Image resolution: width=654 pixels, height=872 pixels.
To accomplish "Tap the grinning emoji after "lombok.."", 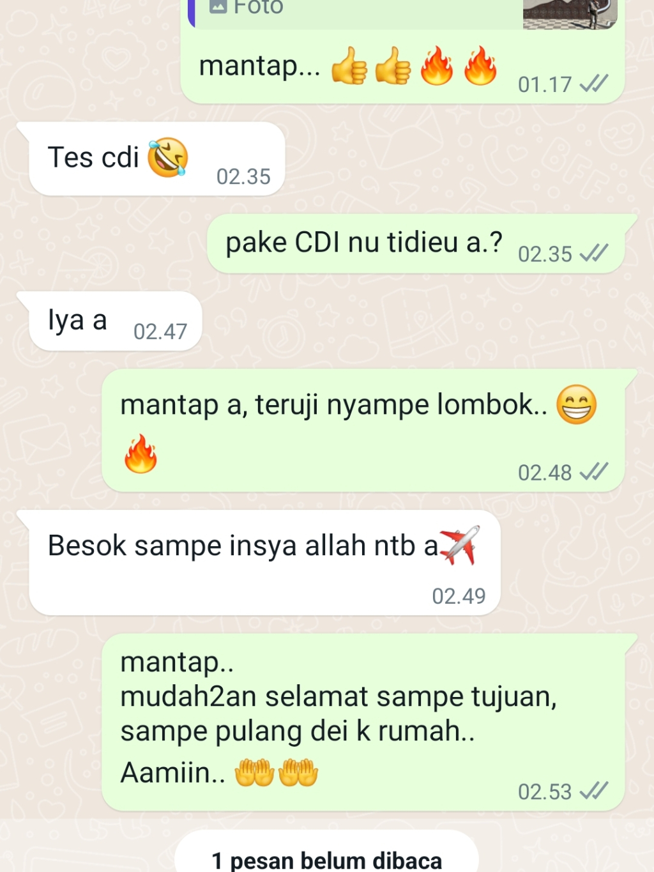I will [x=576, y=404].
